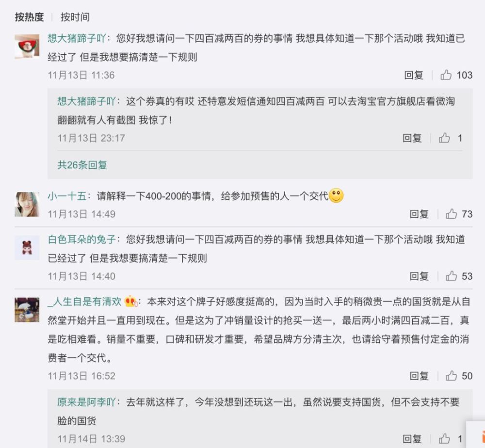The width and height of the screenshot is (485, 448).
Task: Reply to the 11:36 comment by 想大猪蹄子吖
Action: tap(414, 75)
